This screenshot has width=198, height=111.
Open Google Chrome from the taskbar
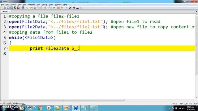coord(40,108)
